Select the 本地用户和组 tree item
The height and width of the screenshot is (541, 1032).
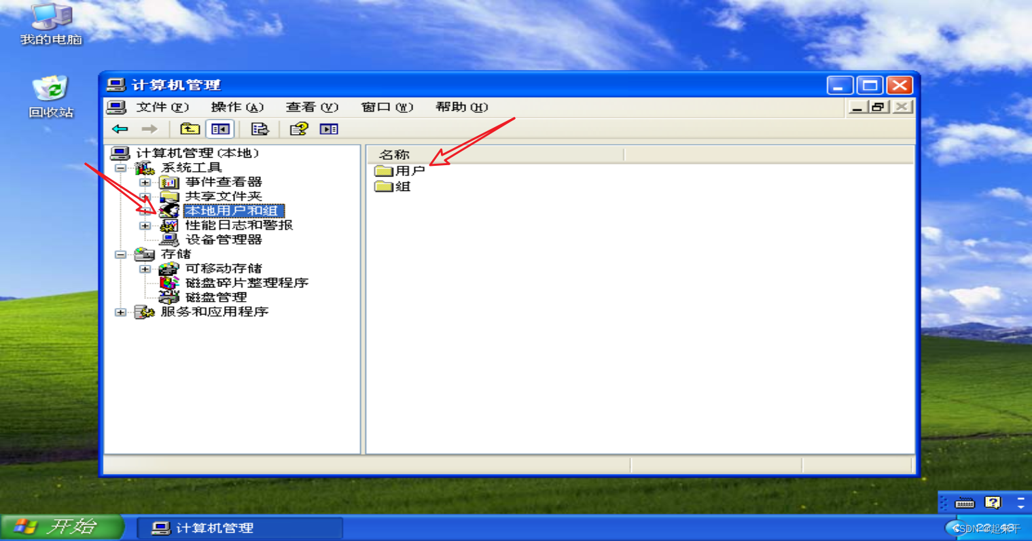pos(234,211)
